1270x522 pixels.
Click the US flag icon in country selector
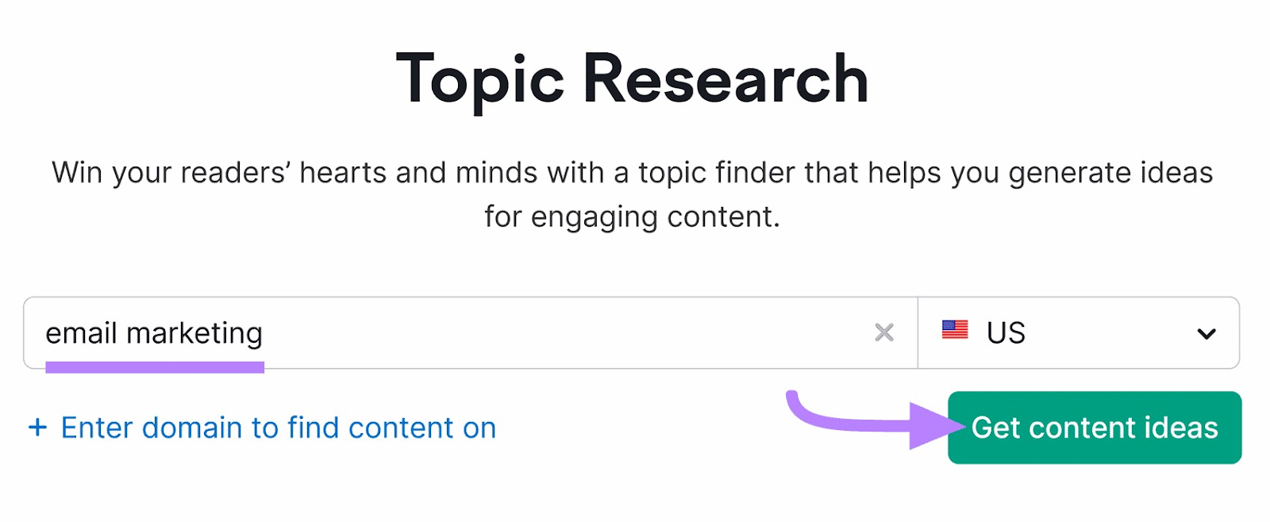(x=956, y=332)
